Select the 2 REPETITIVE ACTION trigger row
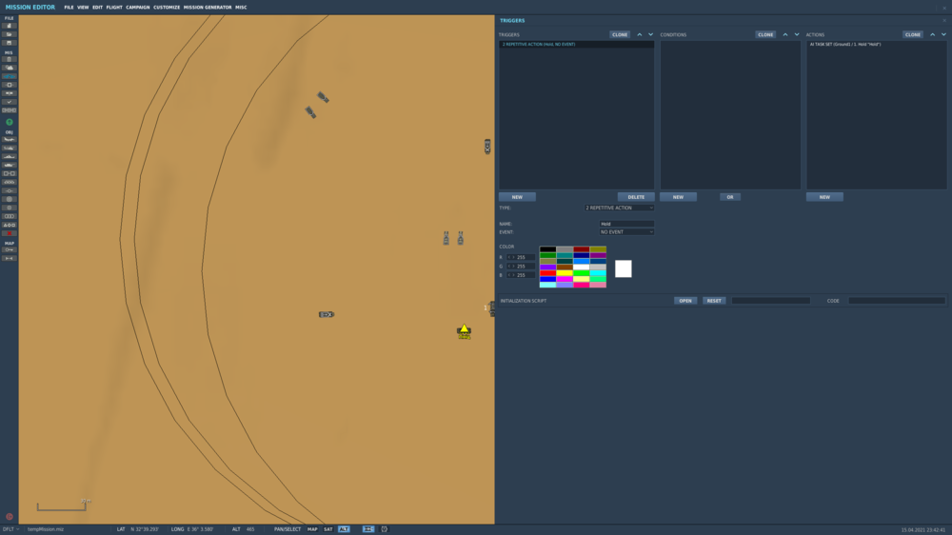This screenshot has width=952, height=535. point(577,45)
